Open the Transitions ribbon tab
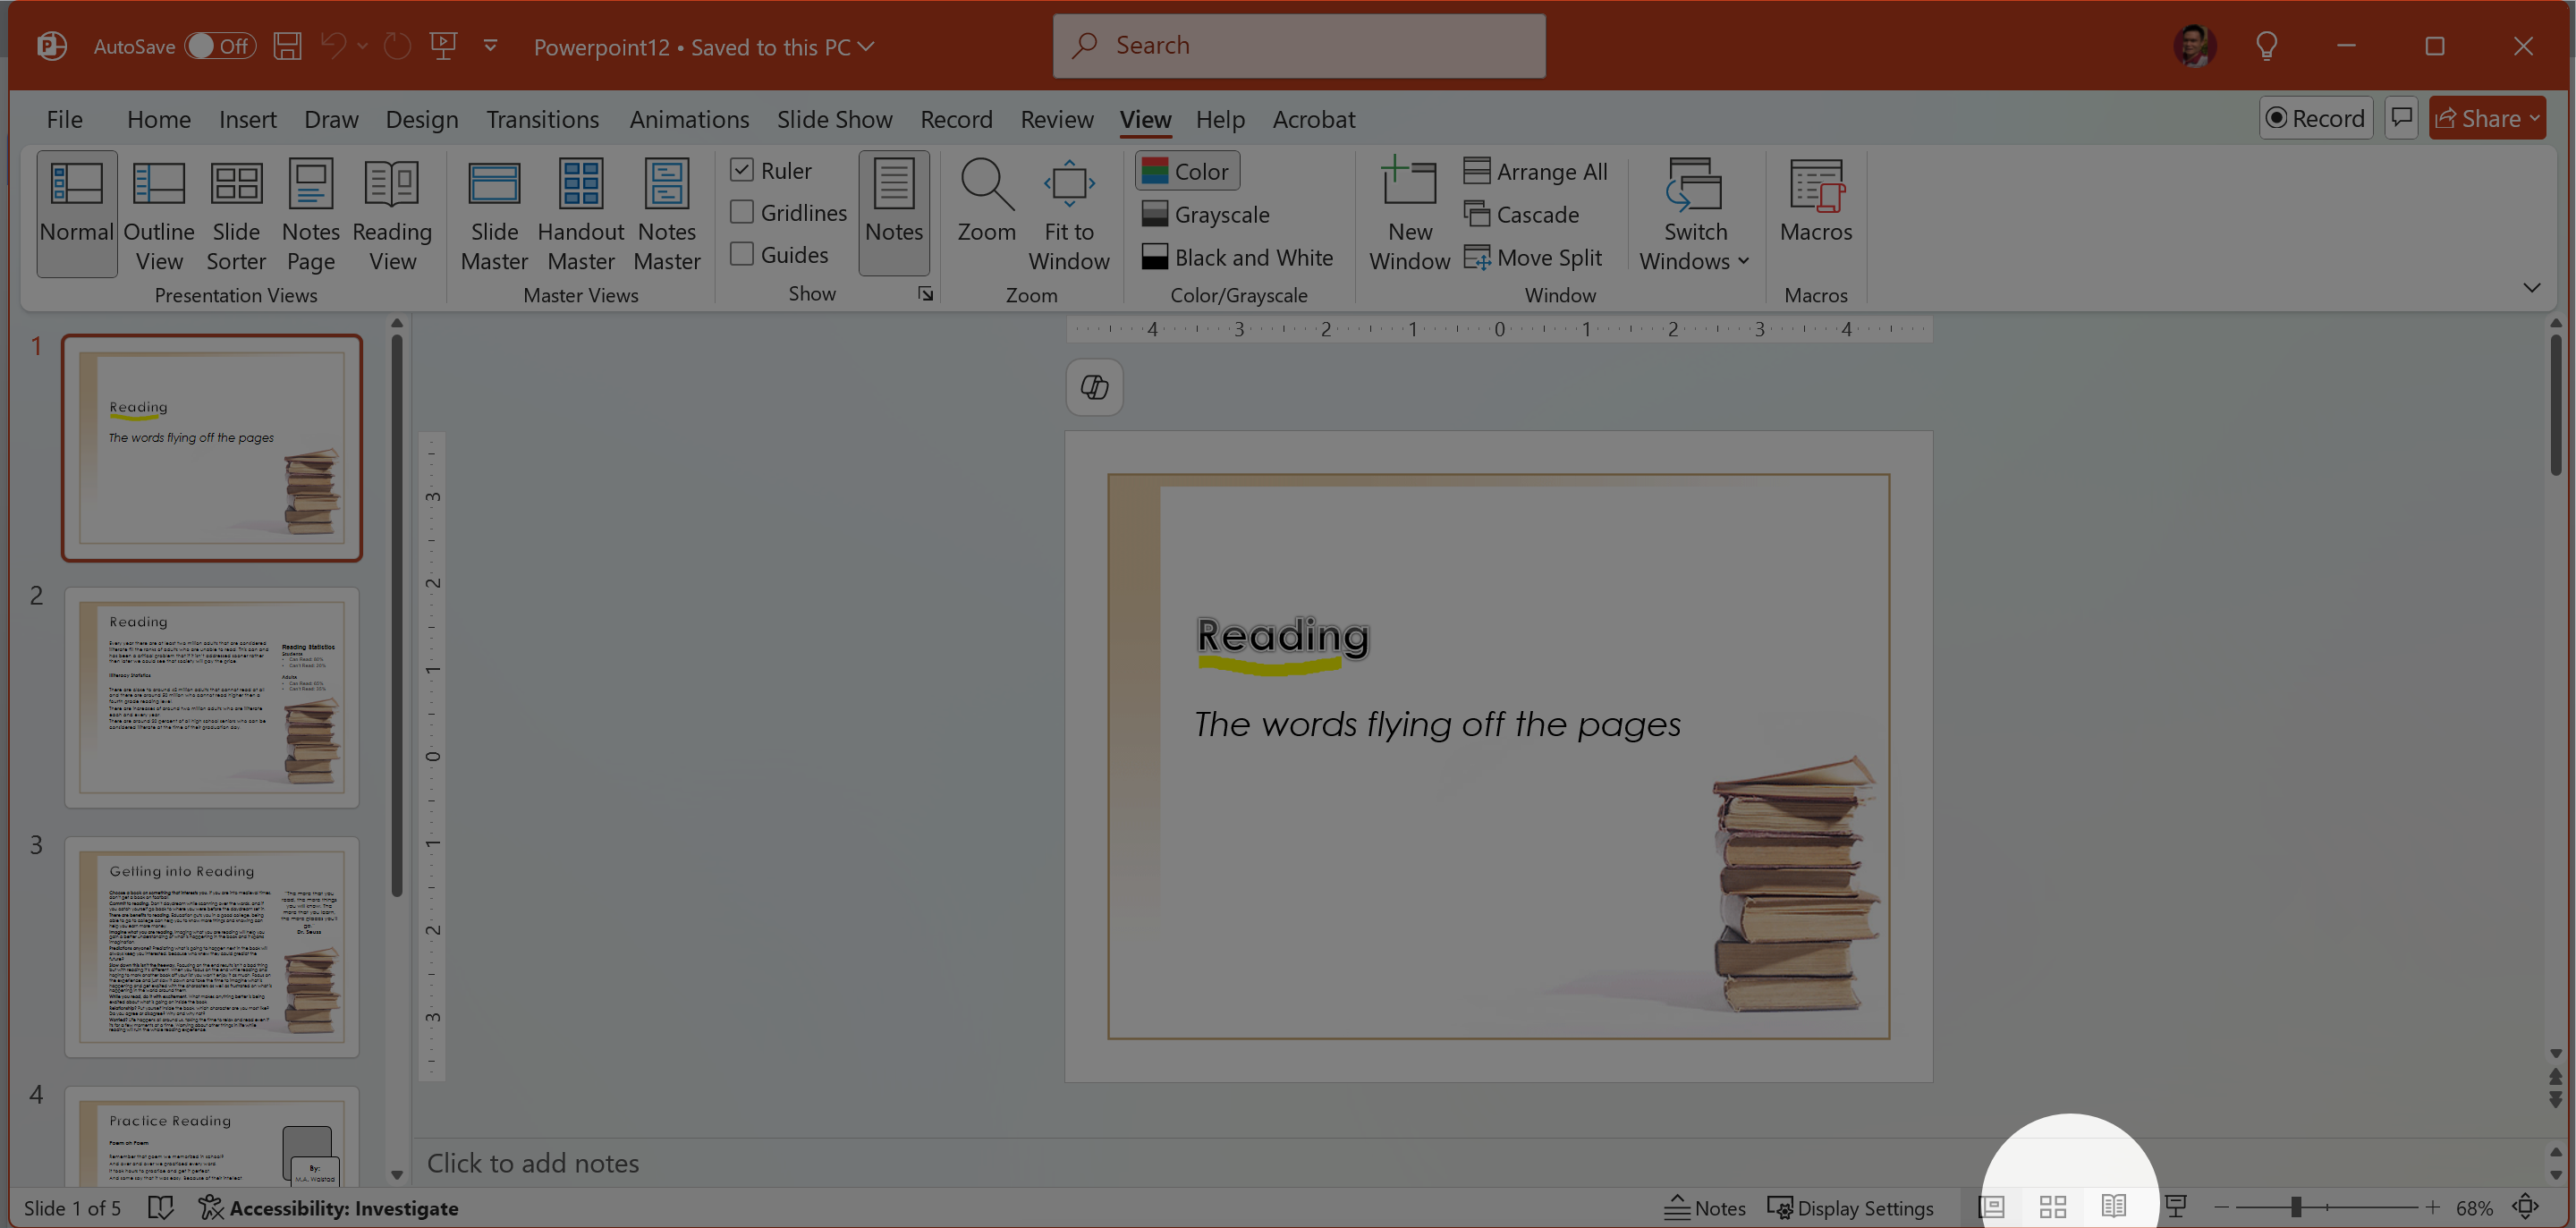Screen dimensions: 2576x1228 point(542,119)
